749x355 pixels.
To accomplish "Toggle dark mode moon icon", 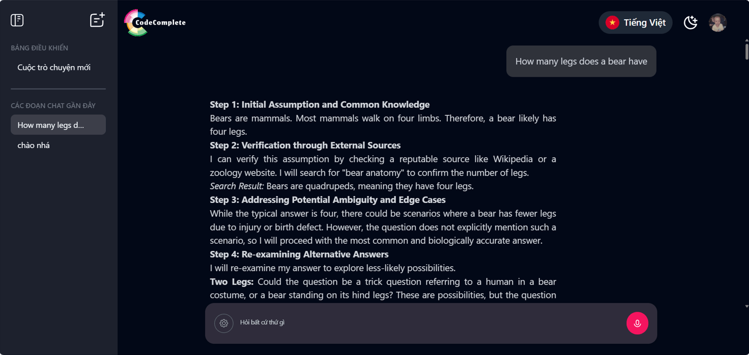I will pos(690,23).
